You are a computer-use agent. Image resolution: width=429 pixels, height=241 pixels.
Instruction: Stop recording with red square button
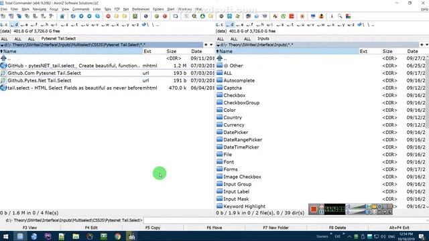pos(314,210)
